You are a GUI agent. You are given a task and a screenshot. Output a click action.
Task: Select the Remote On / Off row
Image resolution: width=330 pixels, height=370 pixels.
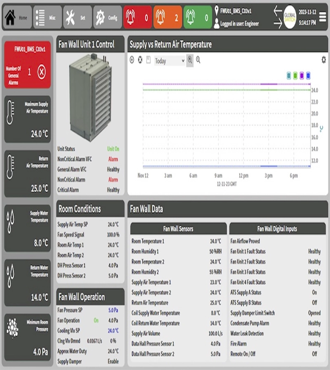276,354
